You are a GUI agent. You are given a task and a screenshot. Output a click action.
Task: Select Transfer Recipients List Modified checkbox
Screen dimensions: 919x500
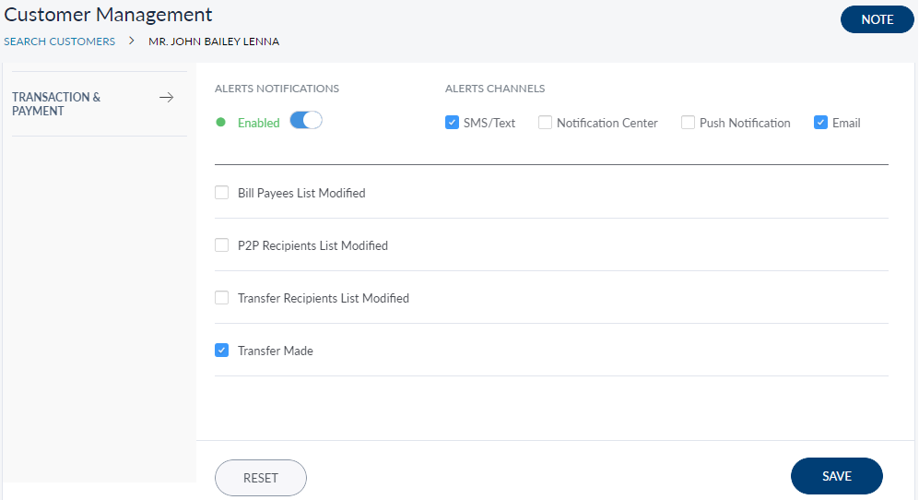(x=221, y=298)
